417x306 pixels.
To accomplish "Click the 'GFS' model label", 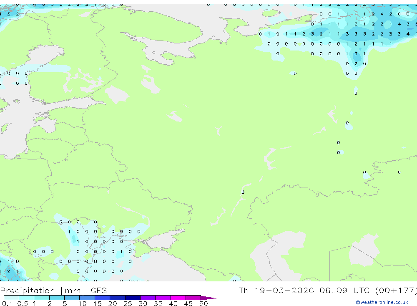I will pyautogui.click(x=99, y=291).
